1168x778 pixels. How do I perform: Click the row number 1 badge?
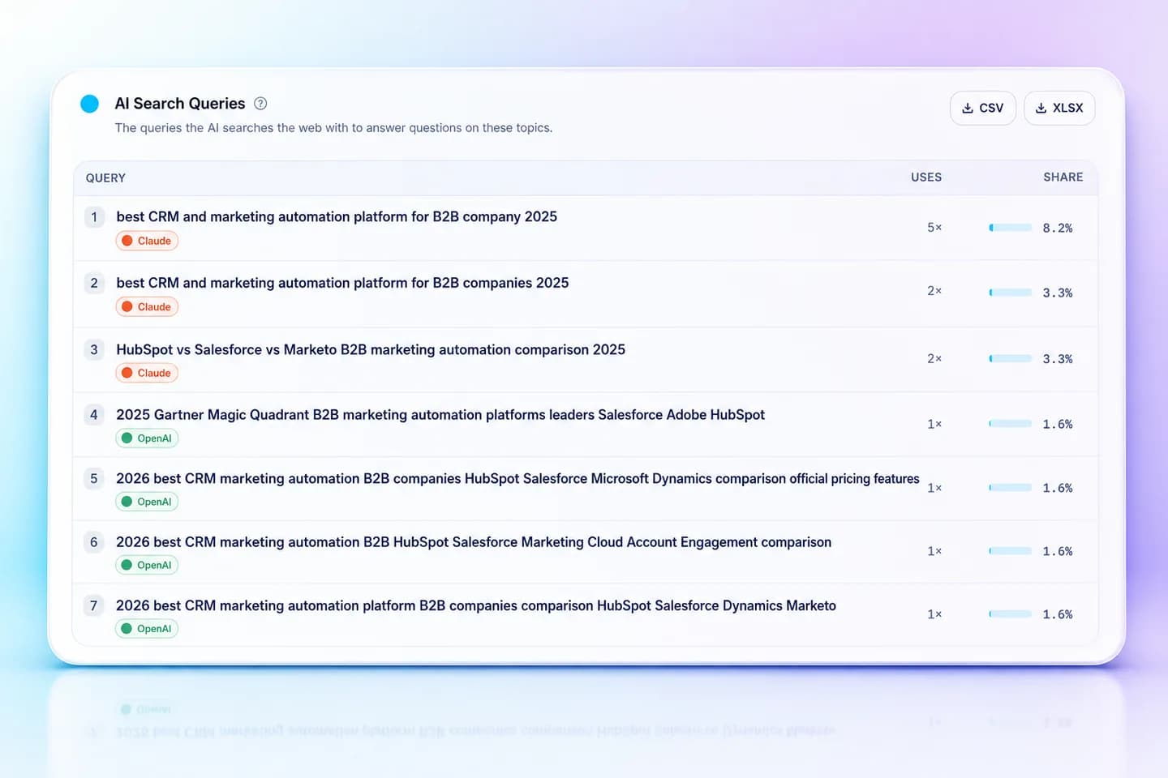click(x=94, y=217)
